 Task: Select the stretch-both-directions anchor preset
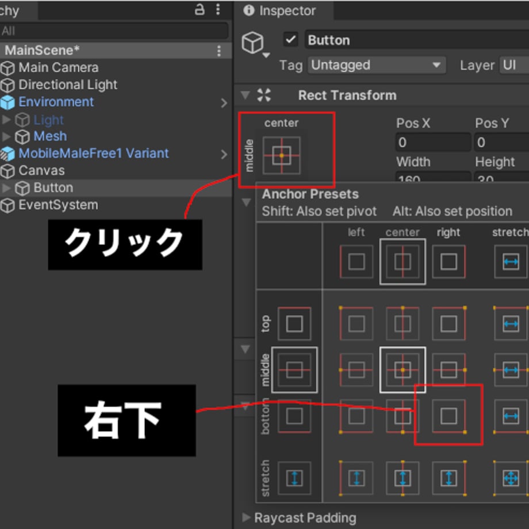(511, 478)
